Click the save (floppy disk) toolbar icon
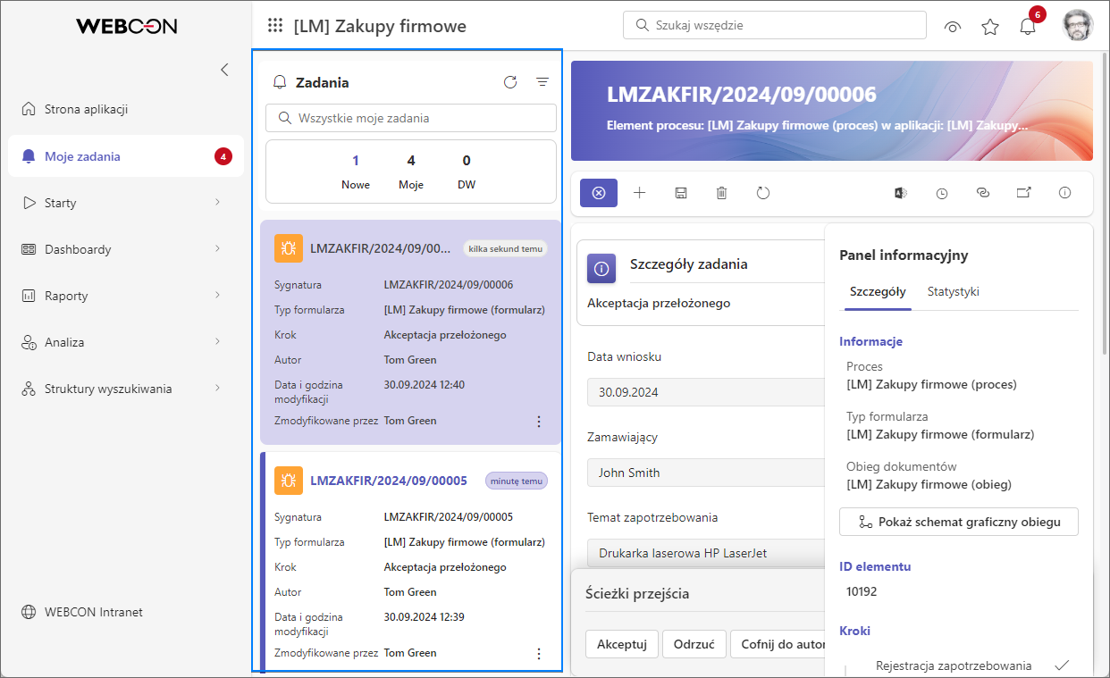Viewport: 1110px width, 678px height. click(x=681, y=193)
